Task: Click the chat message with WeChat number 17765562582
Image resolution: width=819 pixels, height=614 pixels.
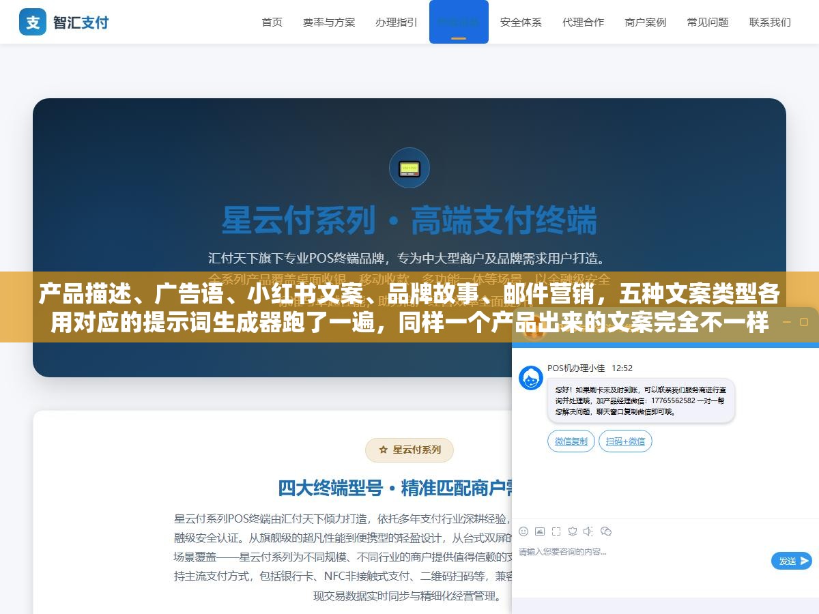Action: point(640,400)
